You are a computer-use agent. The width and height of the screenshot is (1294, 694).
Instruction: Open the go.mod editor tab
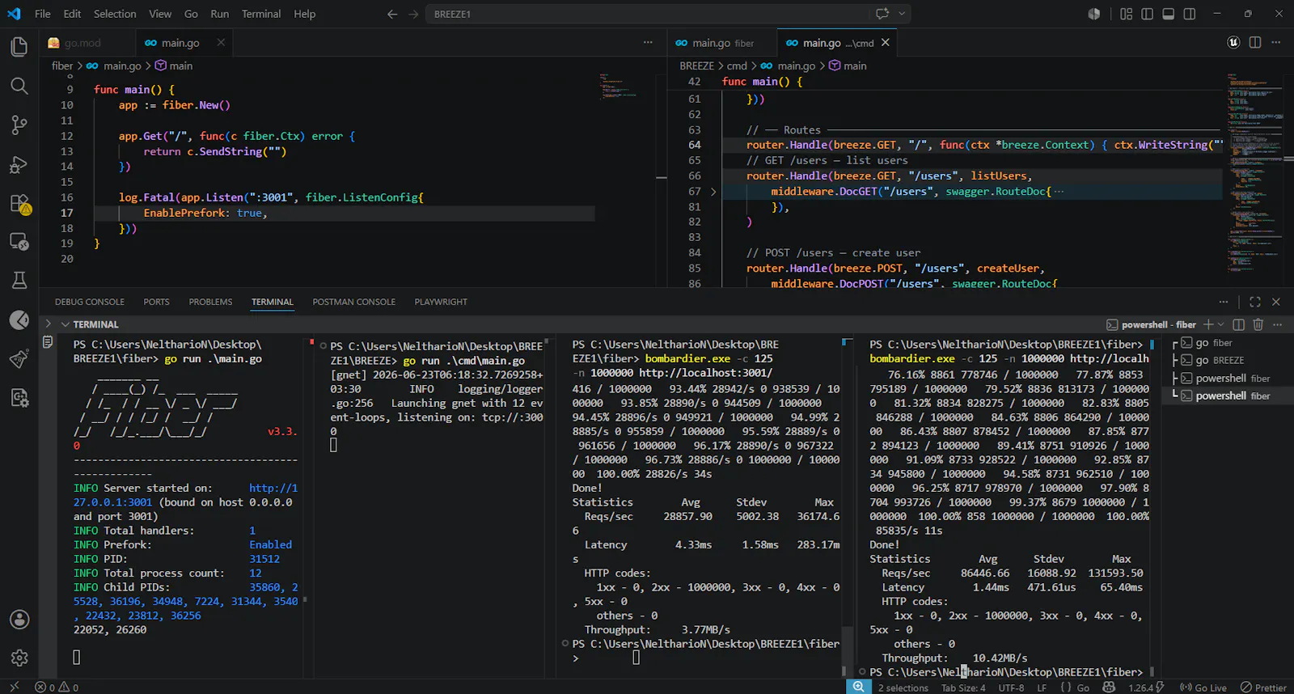82,43
